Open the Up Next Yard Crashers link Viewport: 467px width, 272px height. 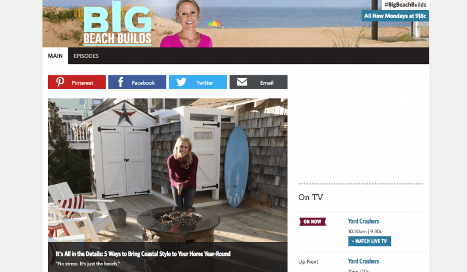point(363,261)
